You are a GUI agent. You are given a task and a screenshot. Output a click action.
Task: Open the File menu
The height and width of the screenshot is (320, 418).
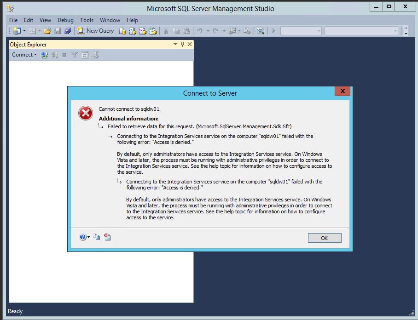click(13, 20)
